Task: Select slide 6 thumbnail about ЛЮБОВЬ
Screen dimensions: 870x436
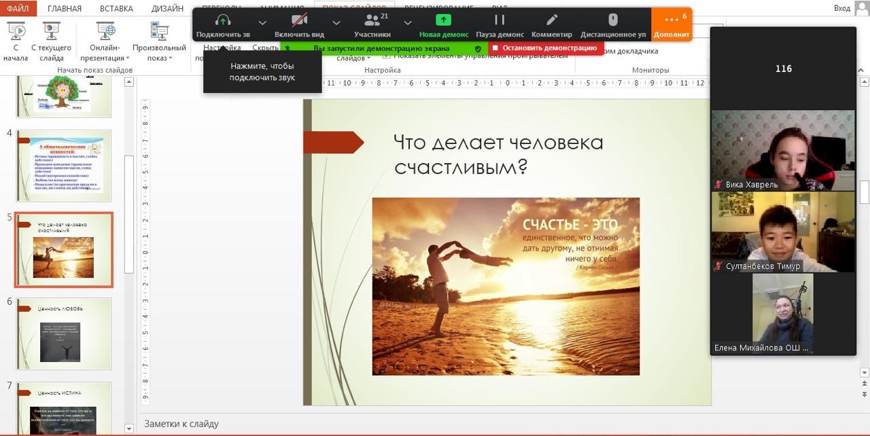Action: point(64,333)
